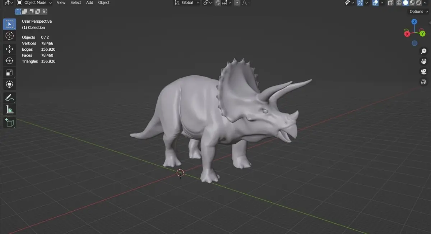Image resolution: width=431 pixels, height=234 pixels.
Task: Open Global transform orientation dropdown
Action: (x=187, y=3)
